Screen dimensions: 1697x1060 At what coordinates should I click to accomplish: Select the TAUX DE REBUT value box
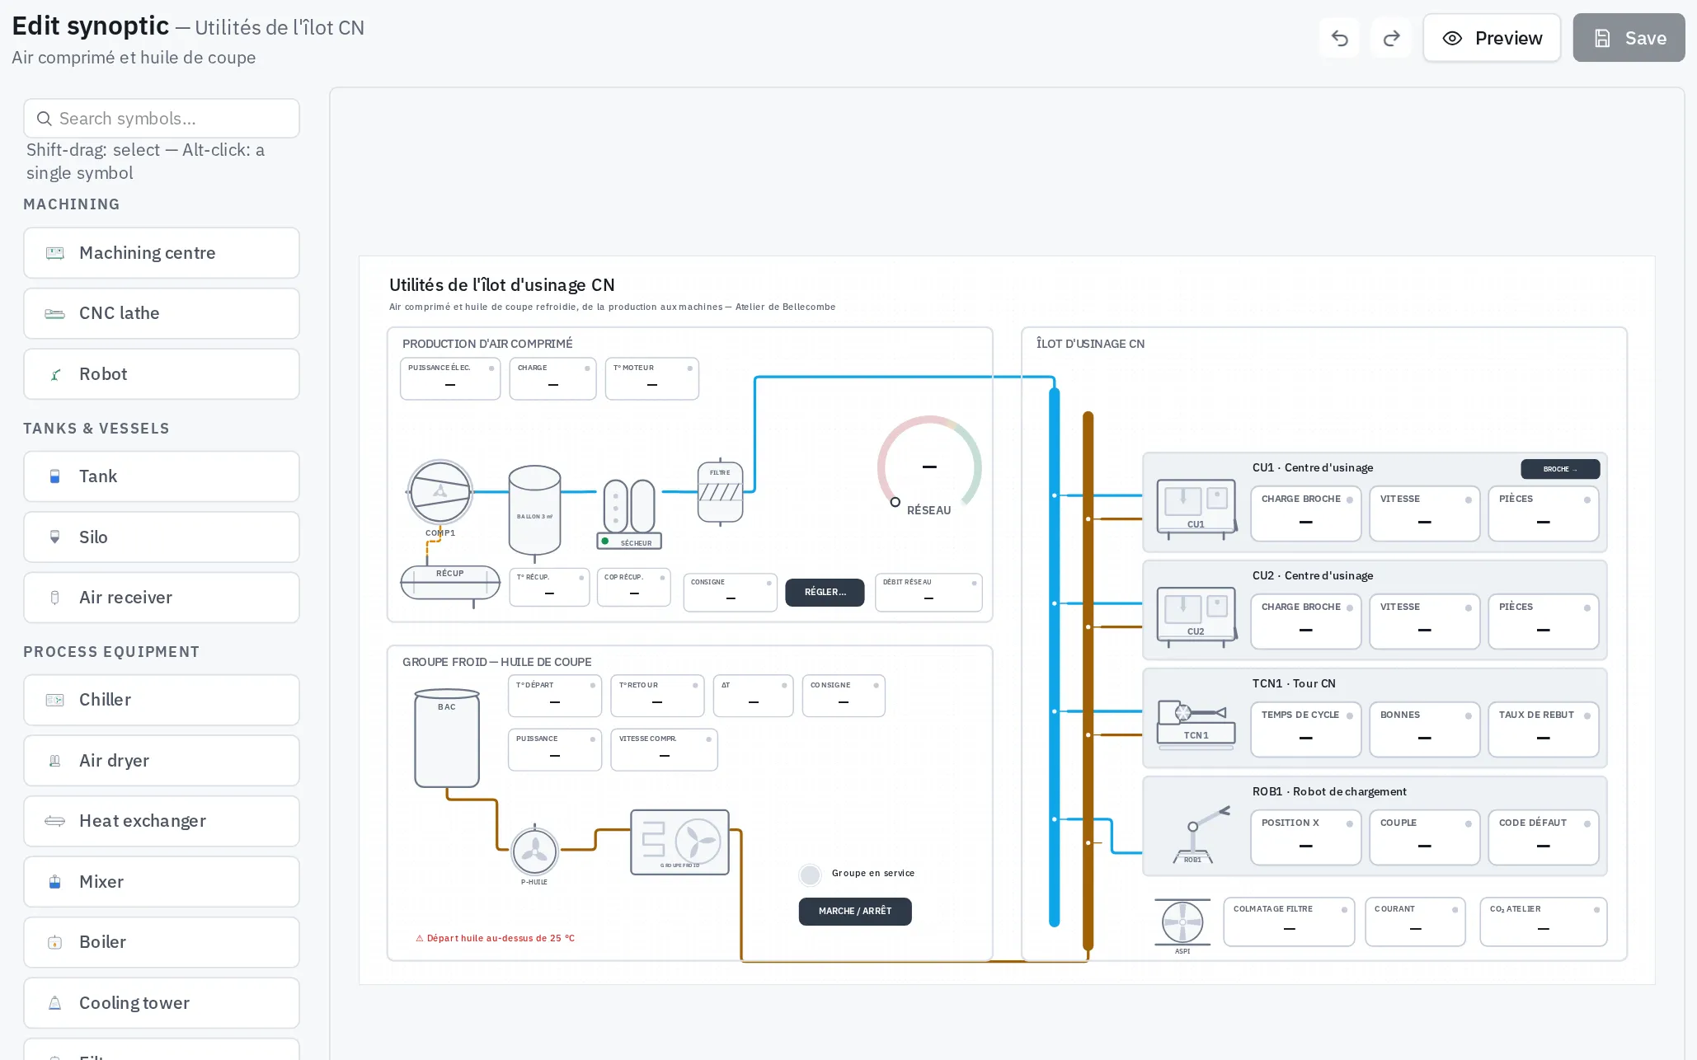(1544, 729)
